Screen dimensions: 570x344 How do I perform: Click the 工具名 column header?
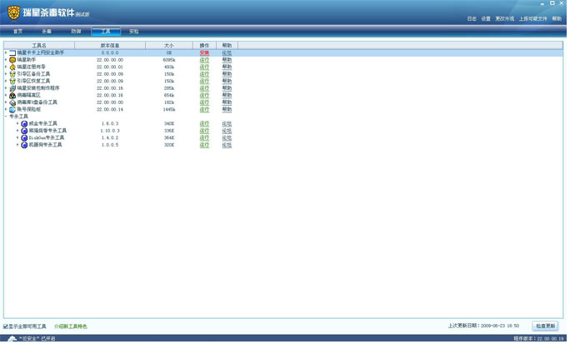39,46
